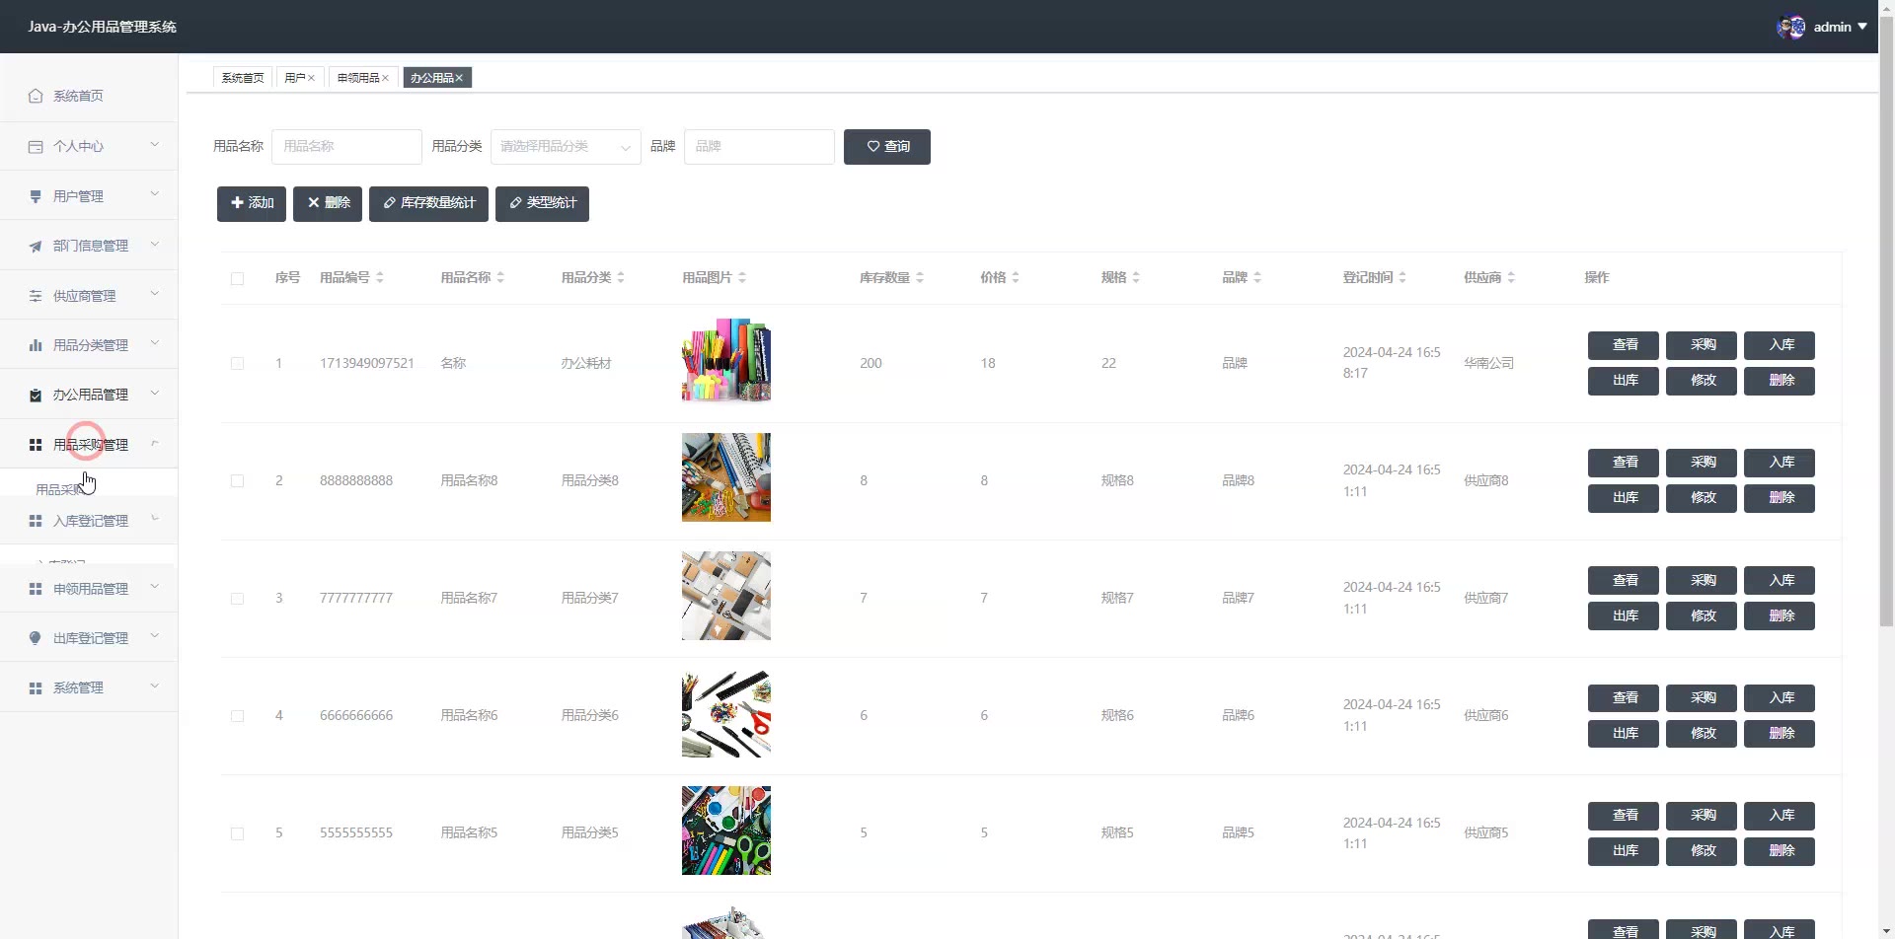
Task: Expand the 部门信息管理 menu chevron
Action: coord(155,245)
